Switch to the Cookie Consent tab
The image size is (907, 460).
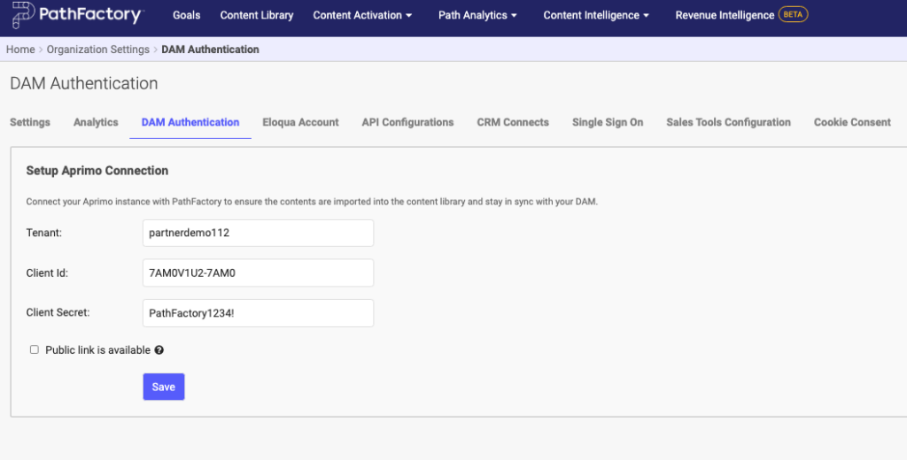pos(852,122)
